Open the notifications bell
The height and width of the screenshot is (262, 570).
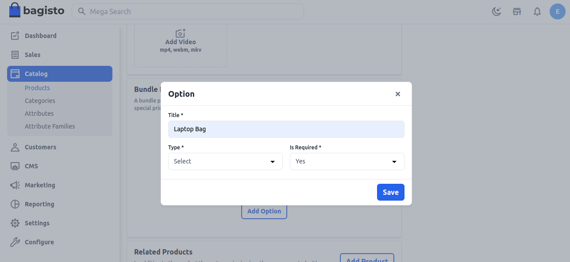(537, 11)
